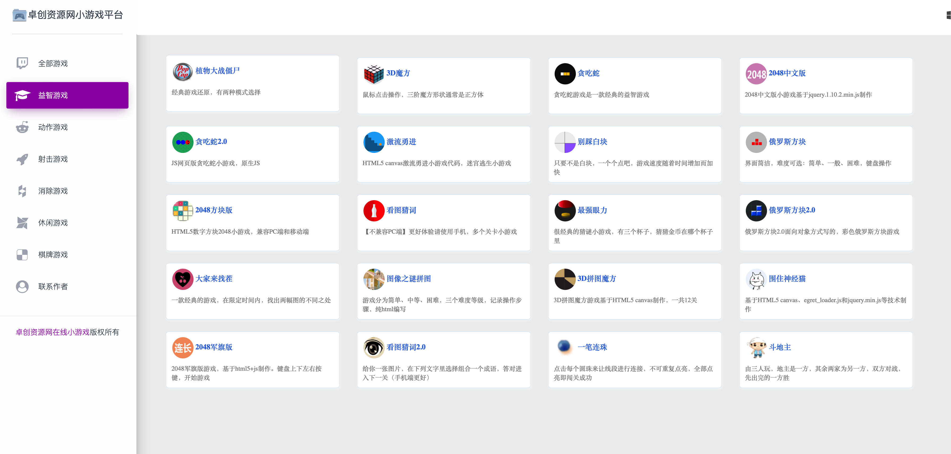This screenshot has width=951, height=454.
Task: Click the 消除游戏 sidebar icon
Action: 22,191
